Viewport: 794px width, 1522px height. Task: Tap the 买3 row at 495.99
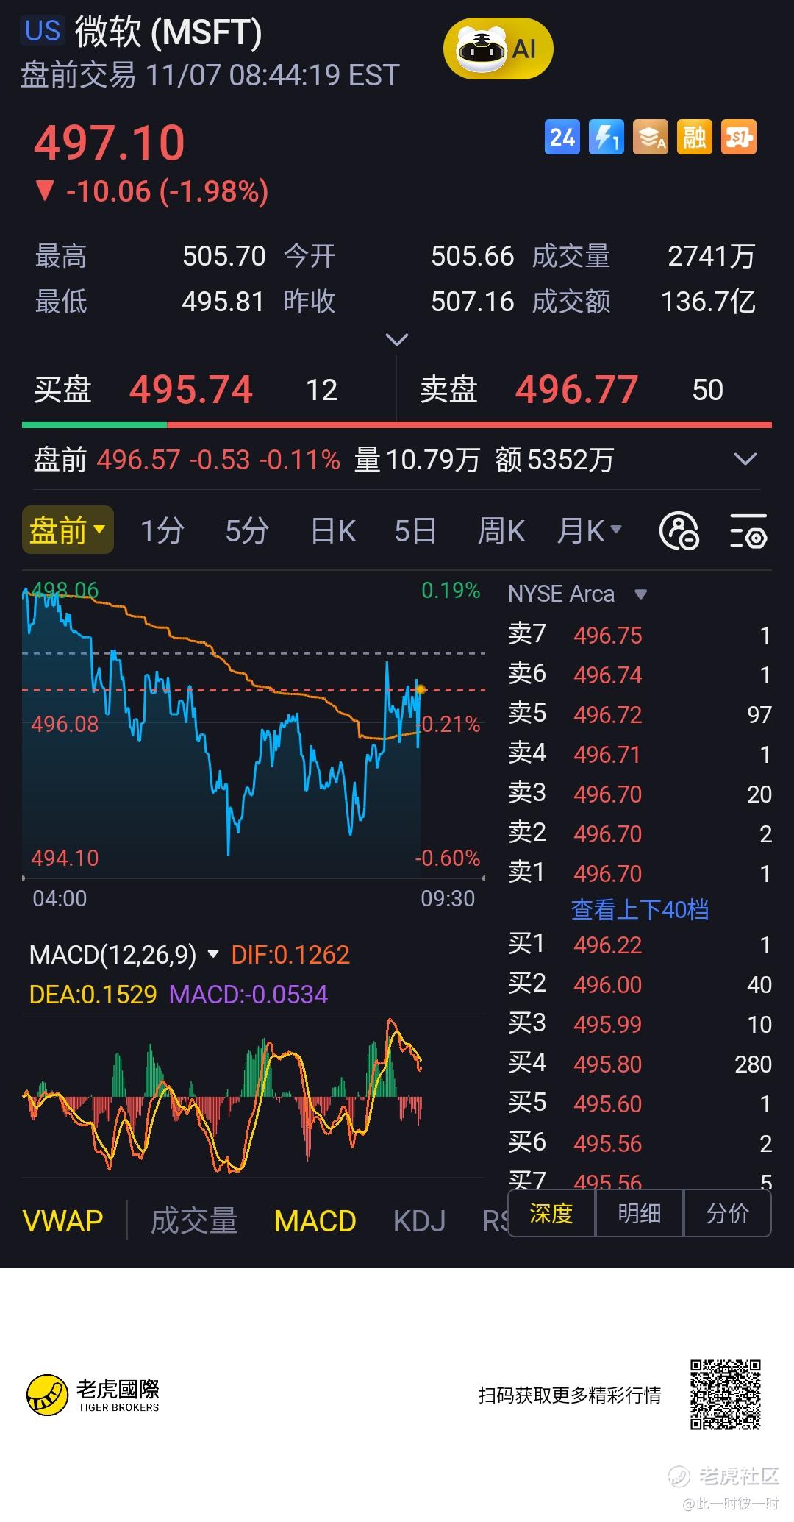(640, 1024)
